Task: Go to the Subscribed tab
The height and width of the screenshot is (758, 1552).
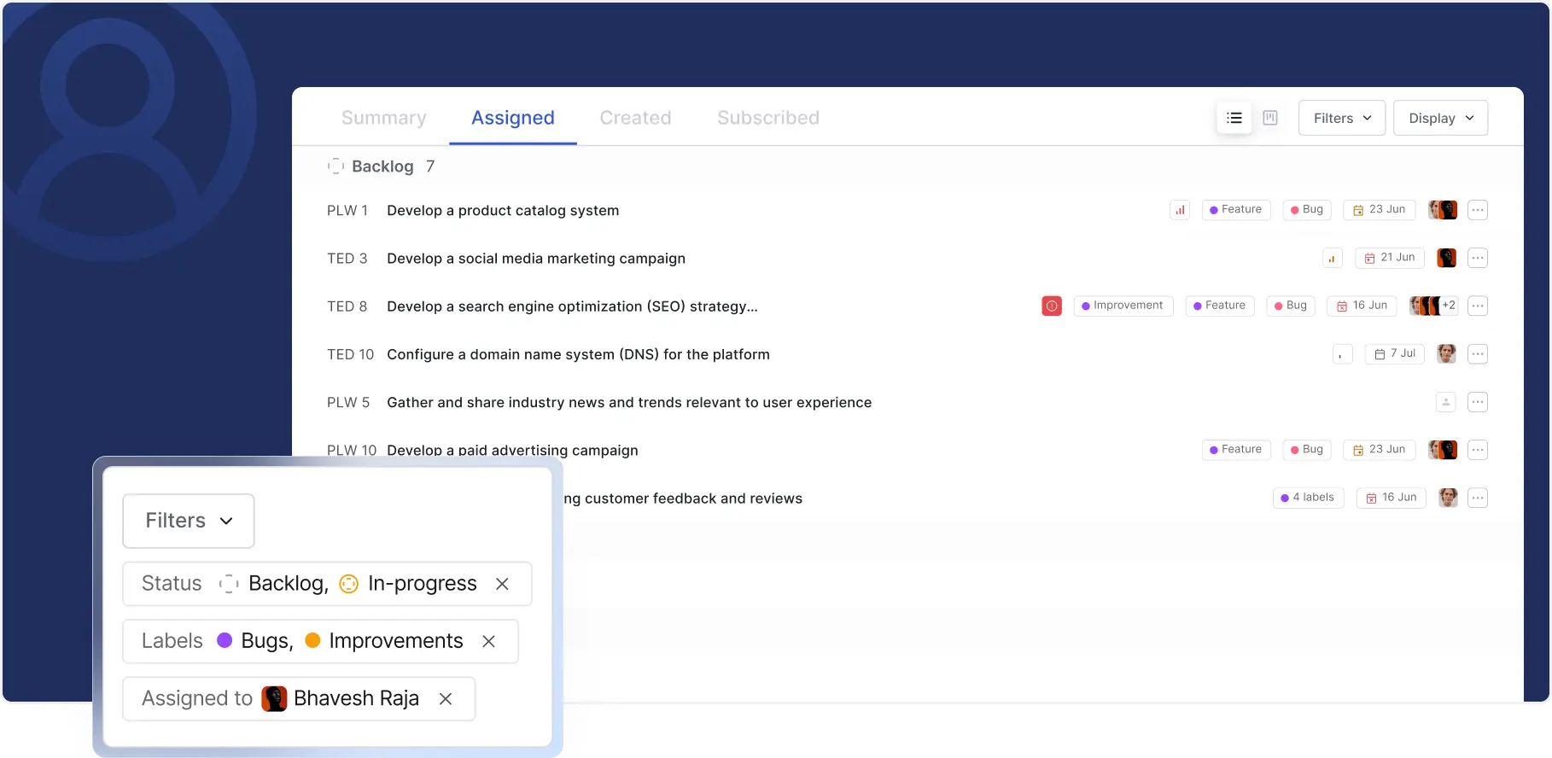Action: [767, 118]
